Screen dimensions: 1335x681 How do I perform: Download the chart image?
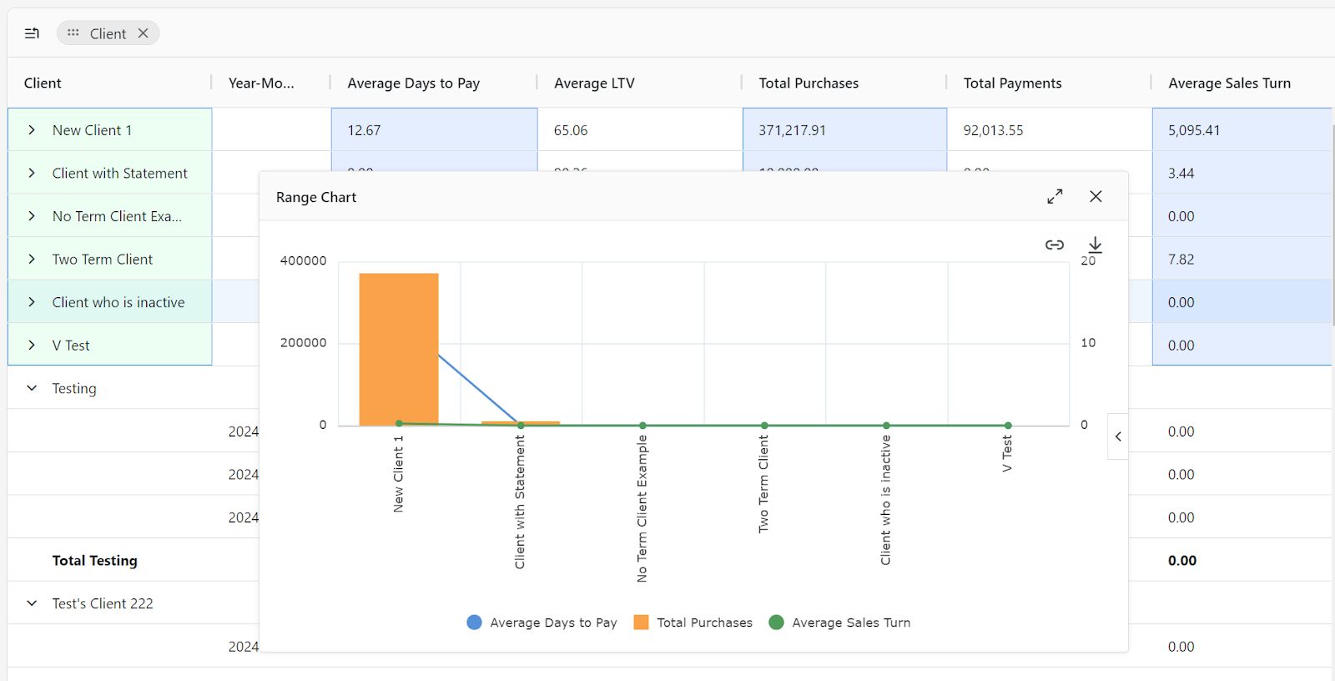(x=1095, y=245)
